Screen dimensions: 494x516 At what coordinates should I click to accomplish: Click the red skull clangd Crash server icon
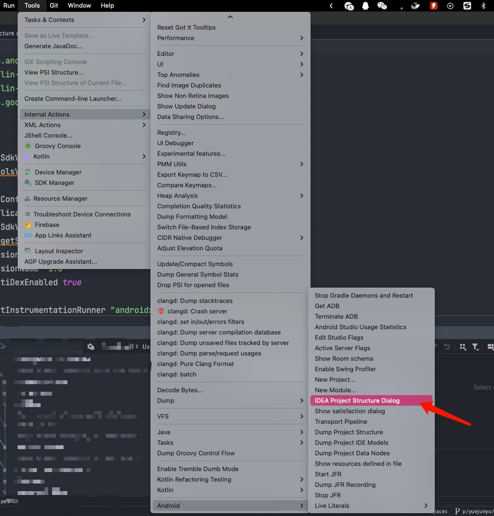pos(161,312)
